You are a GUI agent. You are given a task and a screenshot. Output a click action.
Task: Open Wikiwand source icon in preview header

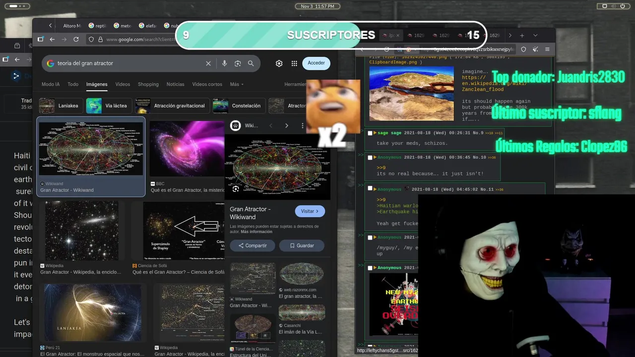click(x=236, y=125)
